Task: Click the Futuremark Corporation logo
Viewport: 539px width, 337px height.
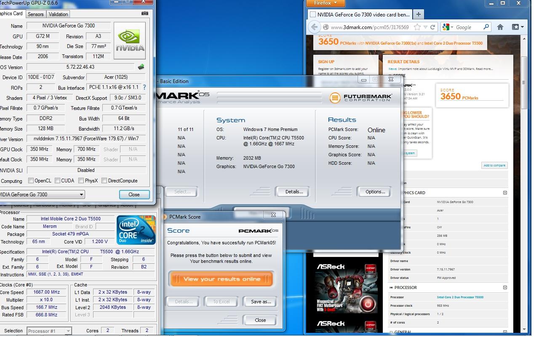Action: 360,98
